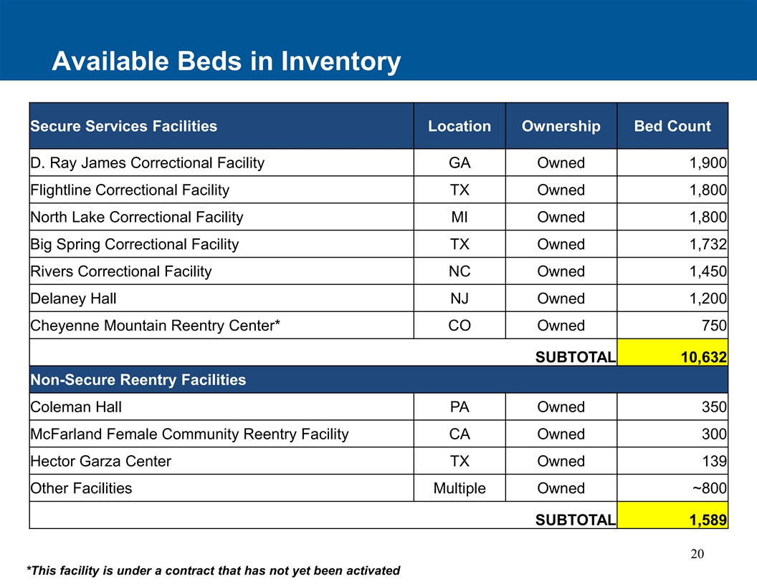
Task: Click the 'Available Beds in Inventory' slide title
Action: tap(226, 62)
